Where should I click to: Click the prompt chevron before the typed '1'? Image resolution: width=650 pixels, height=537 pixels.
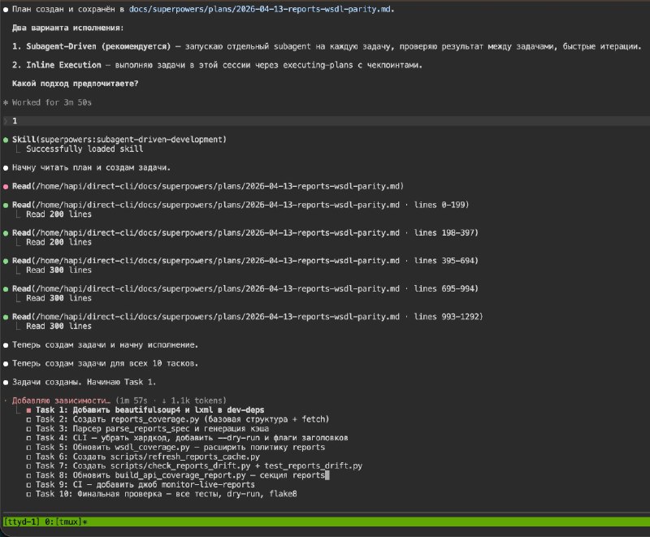pyautogui.click(x=6, y=120)
